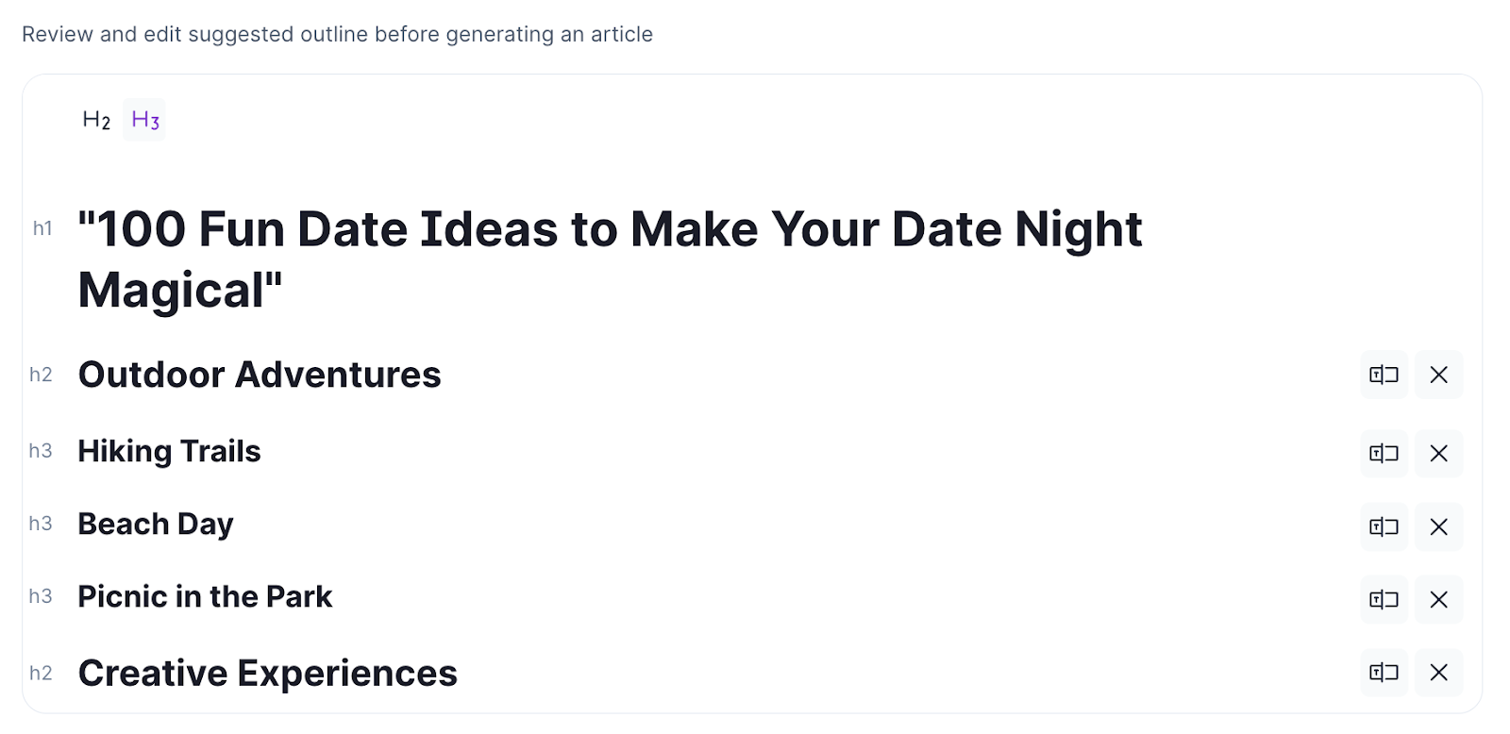This screenshot has height=734, width=1510.
Task: Toggle the H3 heading level button
Action: pyautogui.click(x=144, y=120)
